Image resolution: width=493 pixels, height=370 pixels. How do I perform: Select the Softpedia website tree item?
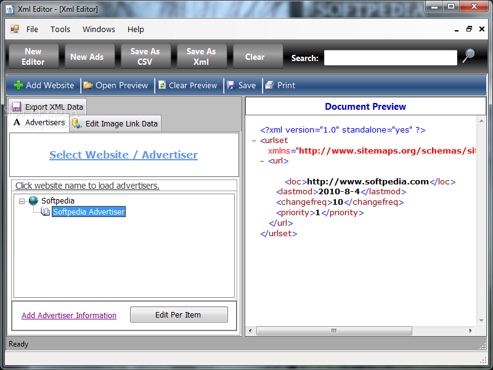tap(58, 201)
